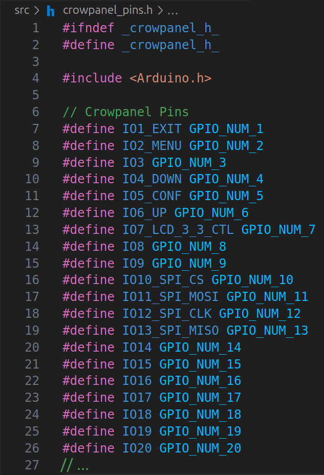
Task: Click the IO2_MENU macro name
Action: (152, 146)
